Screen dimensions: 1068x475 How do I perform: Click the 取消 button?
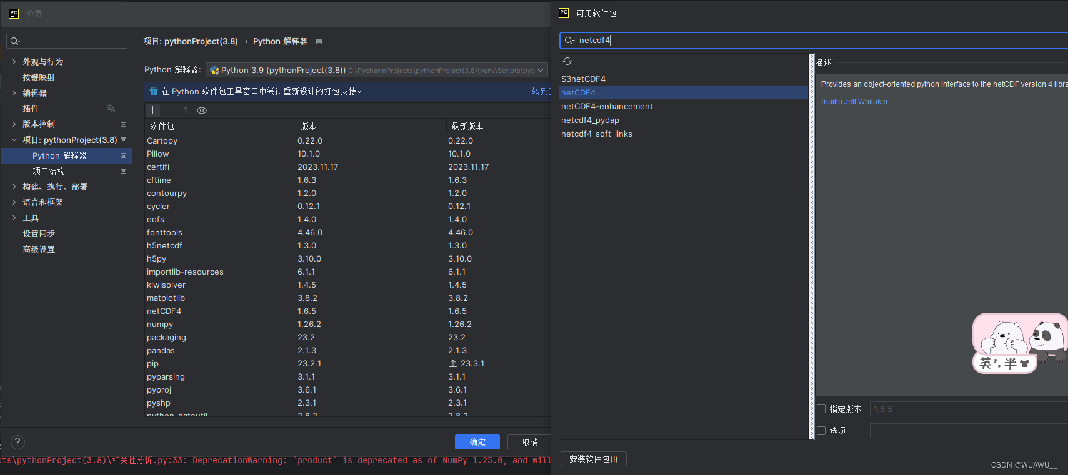529,442
